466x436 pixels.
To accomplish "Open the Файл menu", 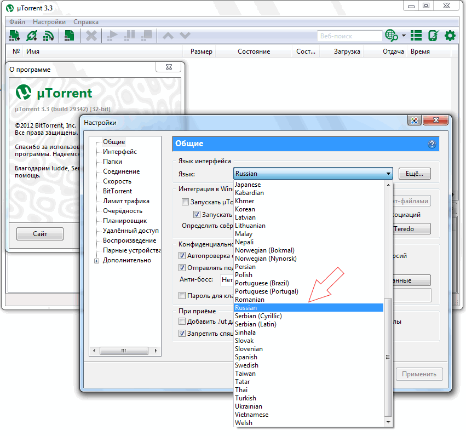I will click(x=17, y=22).
